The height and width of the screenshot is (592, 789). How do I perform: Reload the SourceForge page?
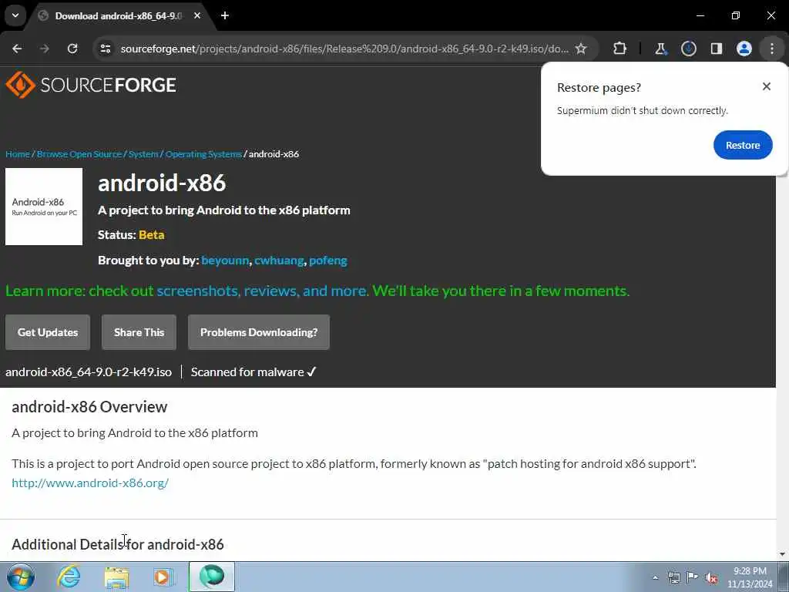(72, 49)
